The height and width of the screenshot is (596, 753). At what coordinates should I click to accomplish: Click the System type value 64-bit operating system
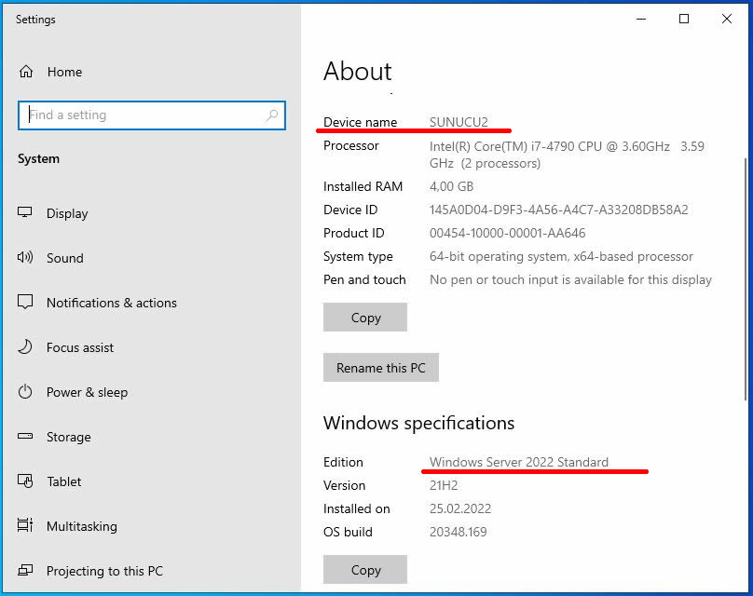[499, 257]
